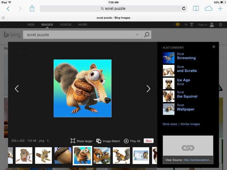
Task: Open the Safari share sheet icon
Action: point(32,8)
